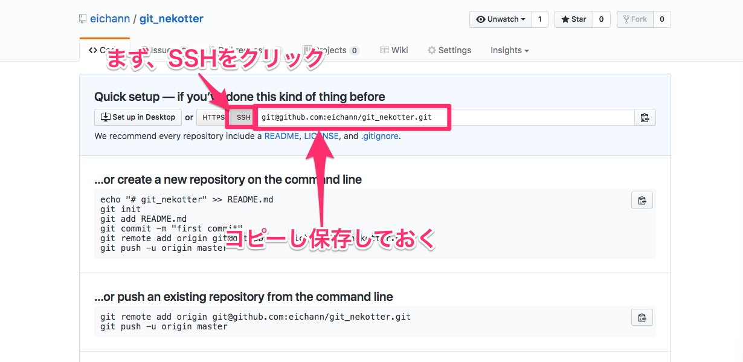Open the eichann owner profile link
This screenshot has height=362, width=743.
tap(110, 19)
